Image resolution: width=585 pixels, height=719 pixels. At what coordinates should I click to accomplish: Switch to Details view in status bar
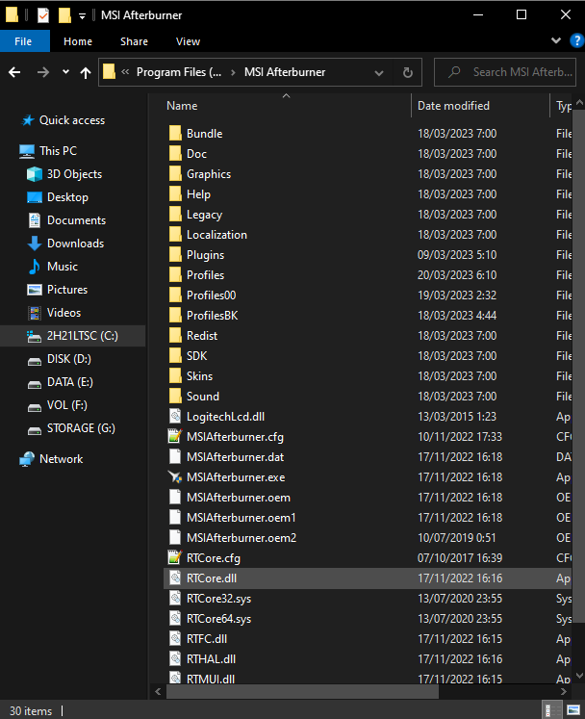552,710
